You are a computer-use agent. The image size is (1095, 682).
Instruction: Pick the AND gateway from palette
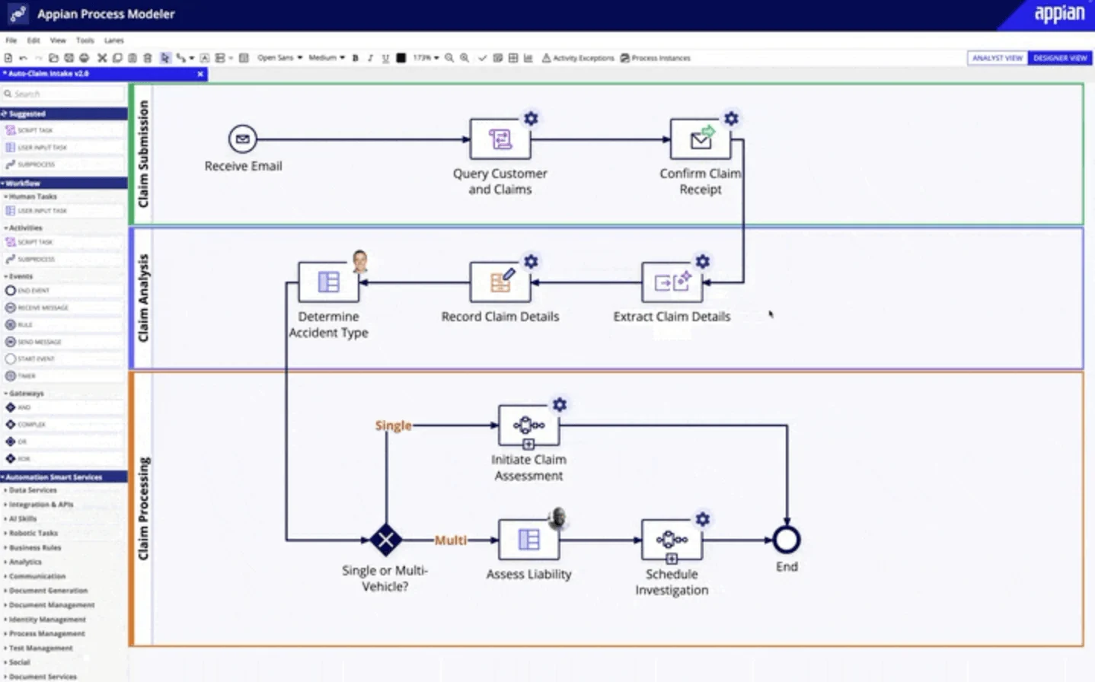coord(64,408)
